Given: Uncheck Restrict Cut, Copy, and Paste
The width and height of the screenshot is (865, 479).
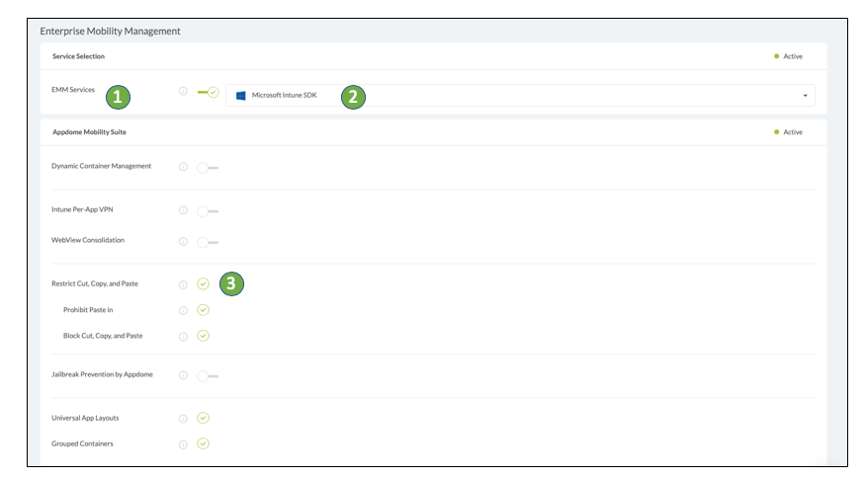Looking at the screenshot, I should point(203,284).
